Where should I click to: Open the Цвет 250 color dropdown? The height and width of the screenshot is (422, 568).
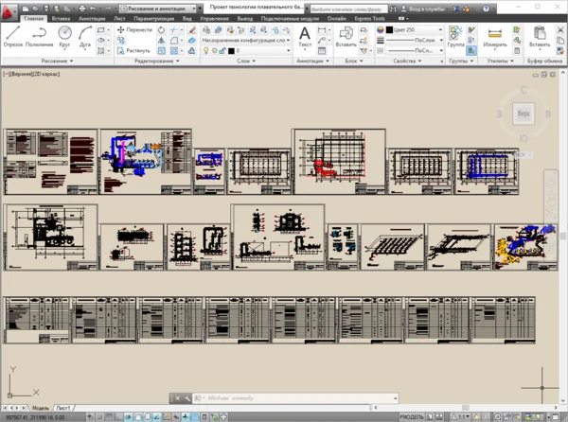(x=414, y=29)
